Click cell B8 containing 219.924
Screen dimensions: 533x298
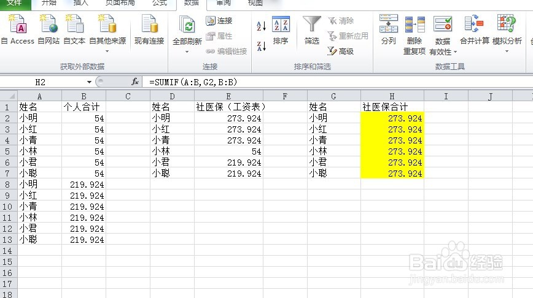(84, 185)
